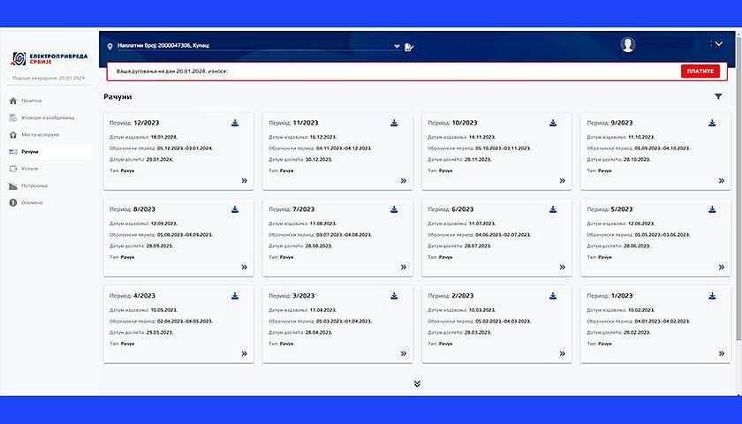The width and height of the screenshot is (742, 424).
Task: Click the Електропривреда Србије logo
Action: (49, 58)
